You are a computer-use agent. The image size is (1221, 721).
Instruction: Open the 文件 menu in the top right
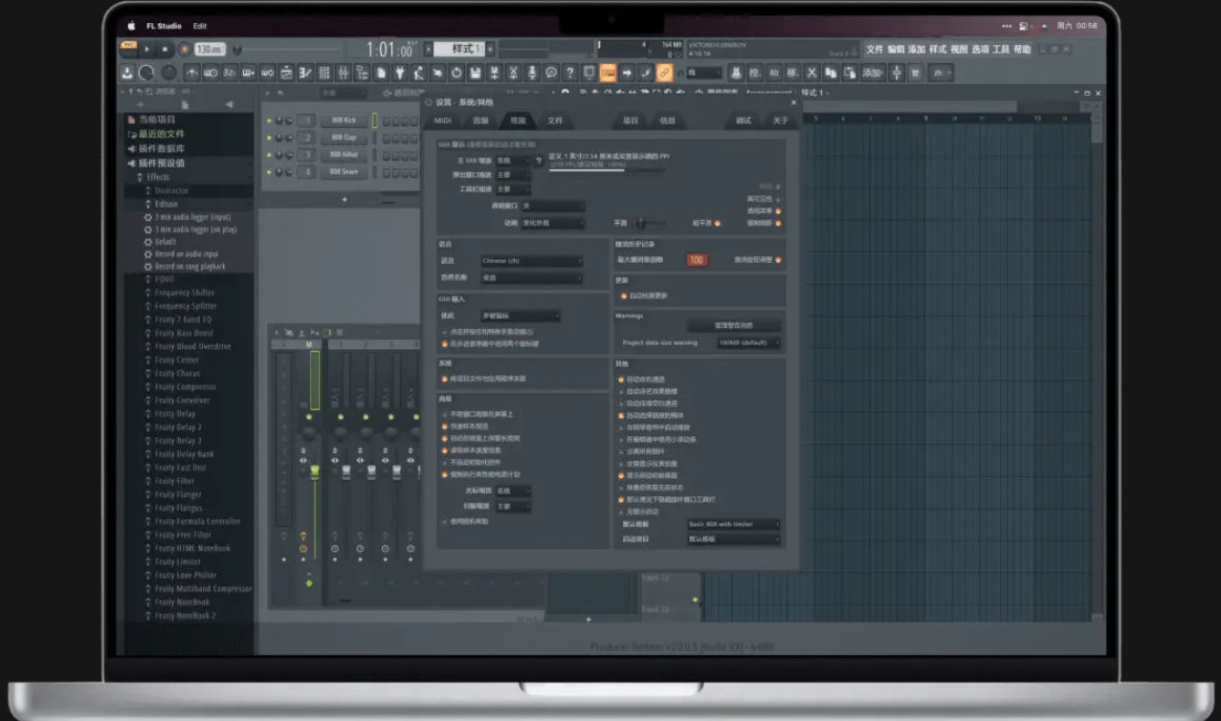click(874, 49)
